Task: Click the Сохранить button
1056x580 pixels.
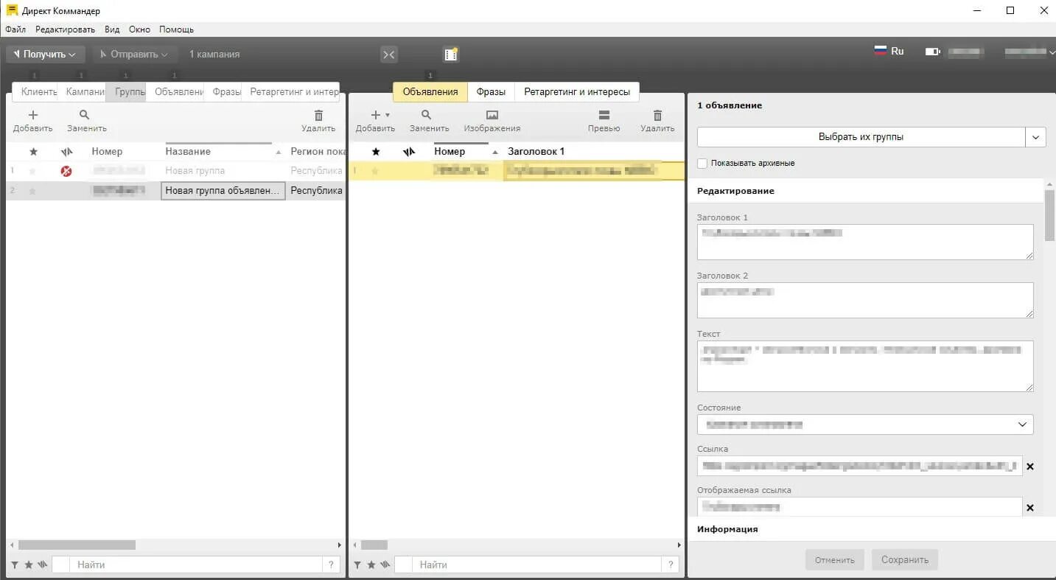Action: [905, 560]
